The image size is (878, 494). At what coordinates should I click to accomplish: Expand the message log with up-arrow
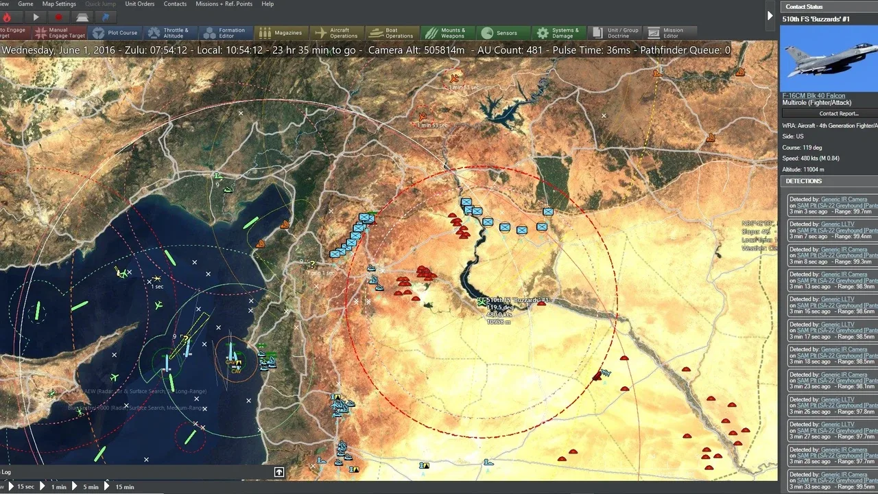coord(279,472)
